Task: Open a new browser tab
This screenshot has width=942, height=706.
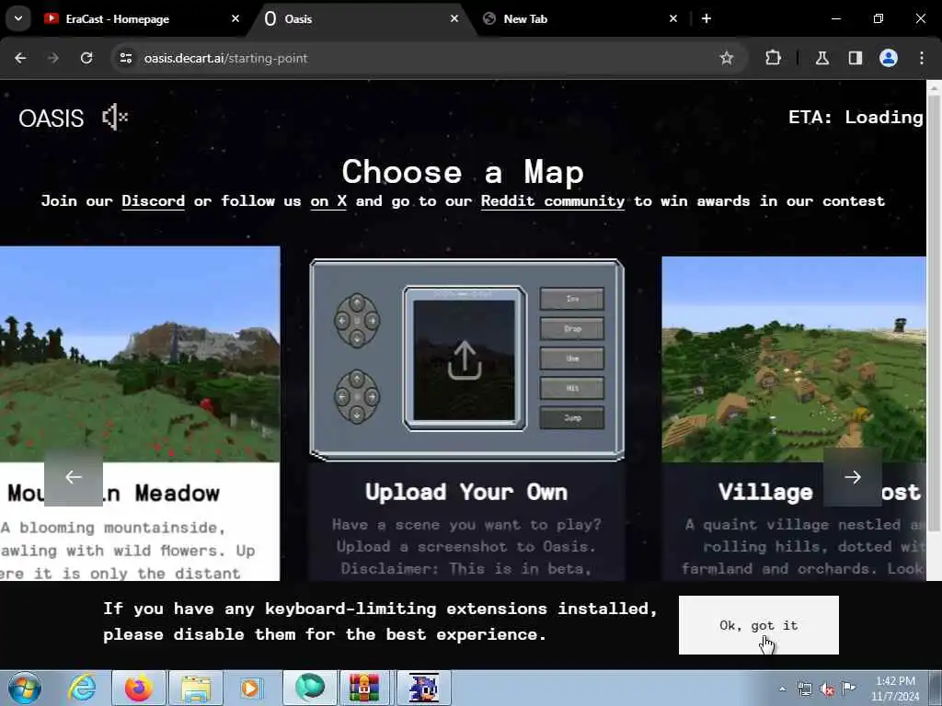Action: coord(706,18)
